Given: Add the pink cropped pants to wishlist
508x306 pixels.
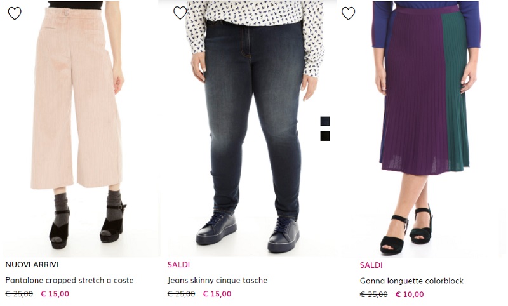Looking at the screenshot, I should [x=15, y=13].
